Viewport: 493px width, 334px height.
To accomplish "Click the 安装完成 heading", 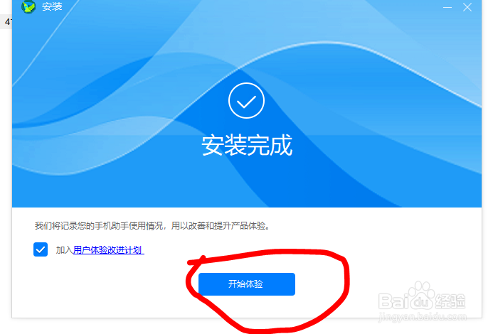I will [247, 146].
